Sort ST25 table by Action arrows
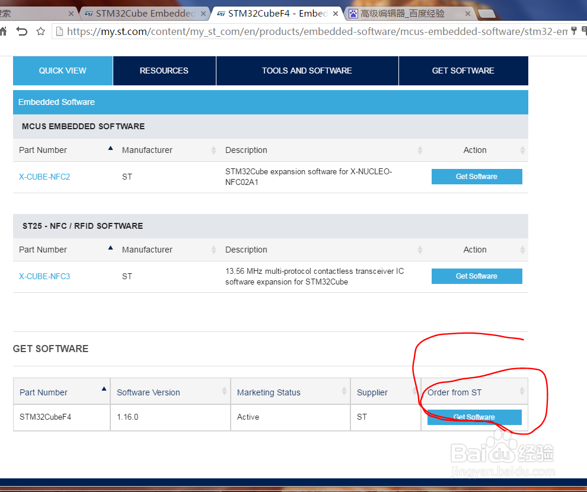Image resolution: width=587 pixels, height=492 pixels. pos(522,250)
